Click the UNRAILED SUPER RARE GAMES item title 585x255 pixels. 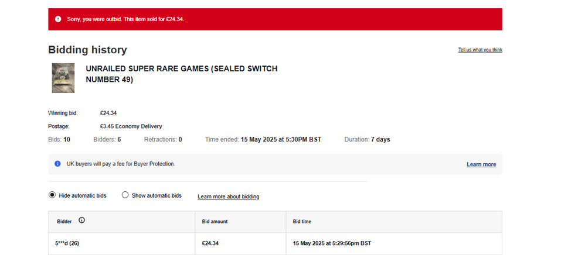[181, 74]
